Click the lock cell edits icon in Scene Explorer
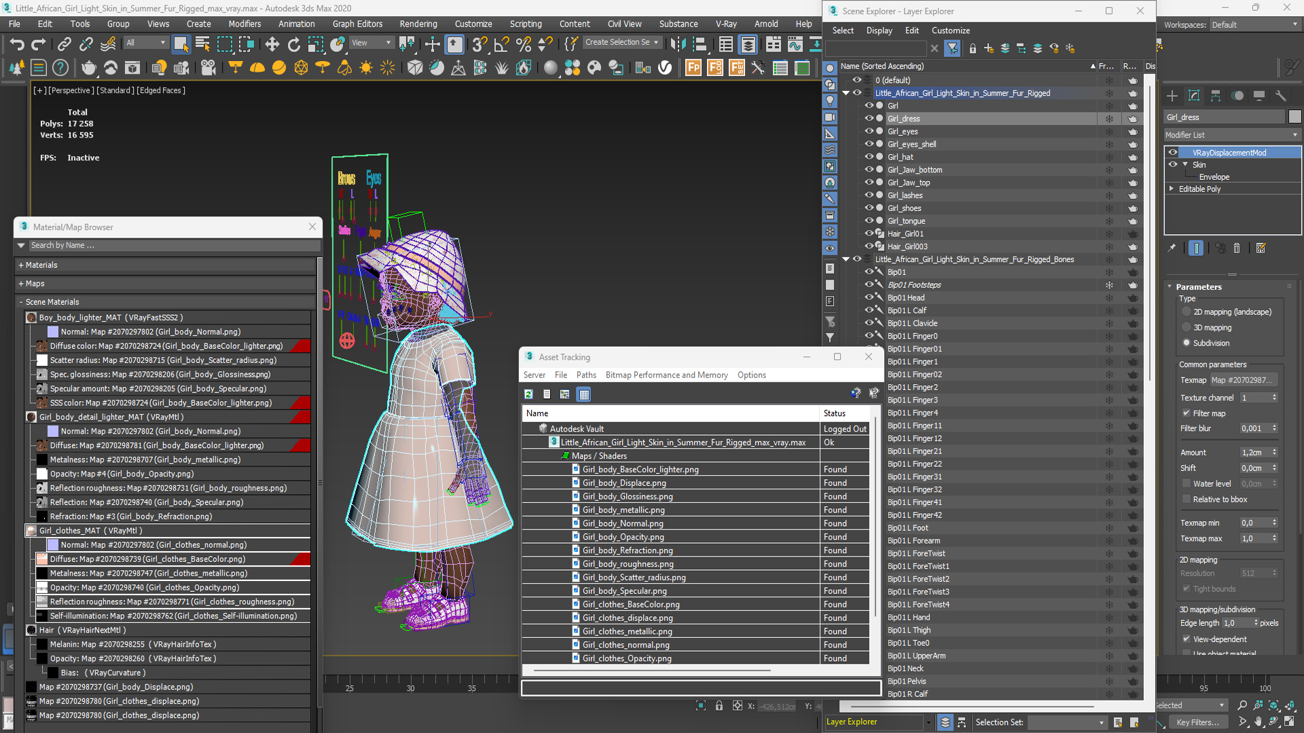 pos(973,49)
